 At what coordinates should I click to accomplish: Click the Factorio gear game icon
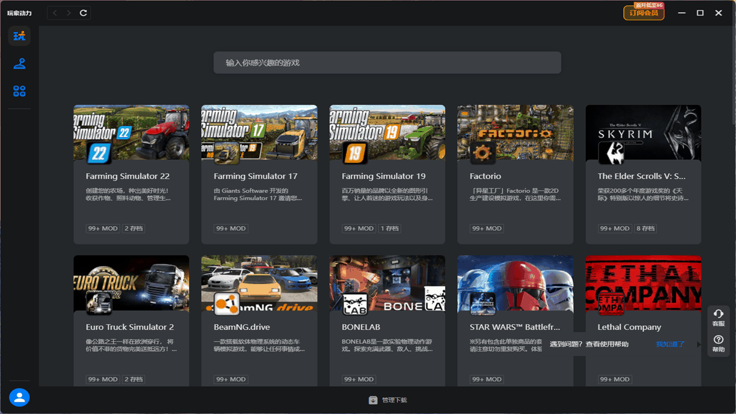[482, 153]
